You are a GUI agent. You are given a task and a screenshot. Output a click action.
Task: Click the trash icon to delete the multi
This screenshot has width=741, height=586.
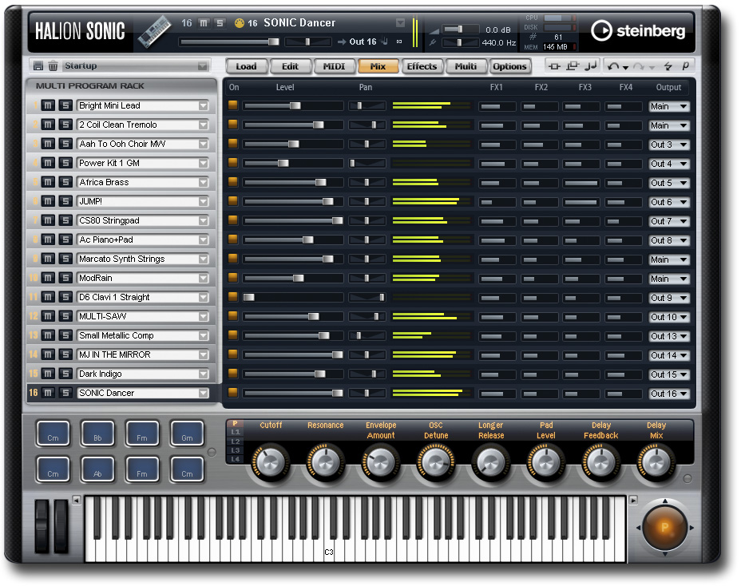click(x=53, y=66)
